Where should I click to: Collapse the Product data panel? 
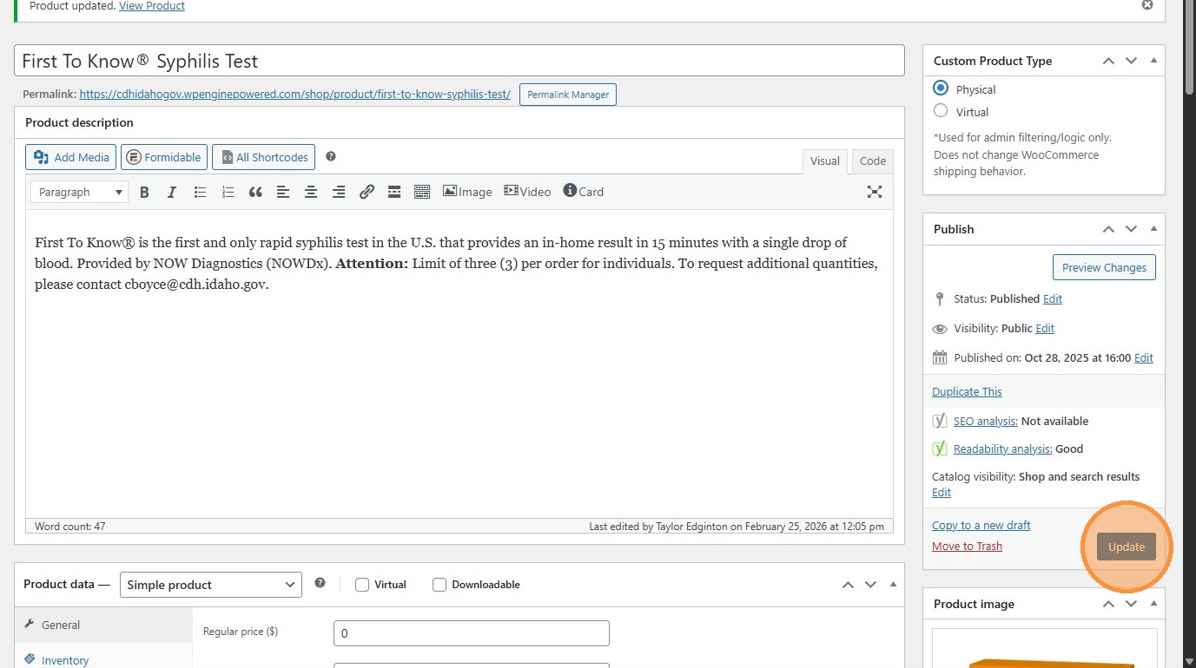pyautogui.click(x=893, y=585)
